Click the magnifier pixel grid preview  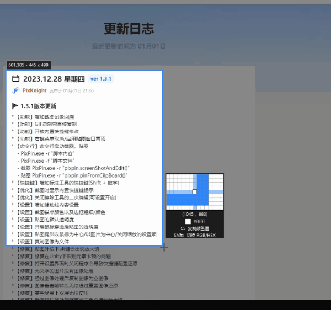pos(195,192)
